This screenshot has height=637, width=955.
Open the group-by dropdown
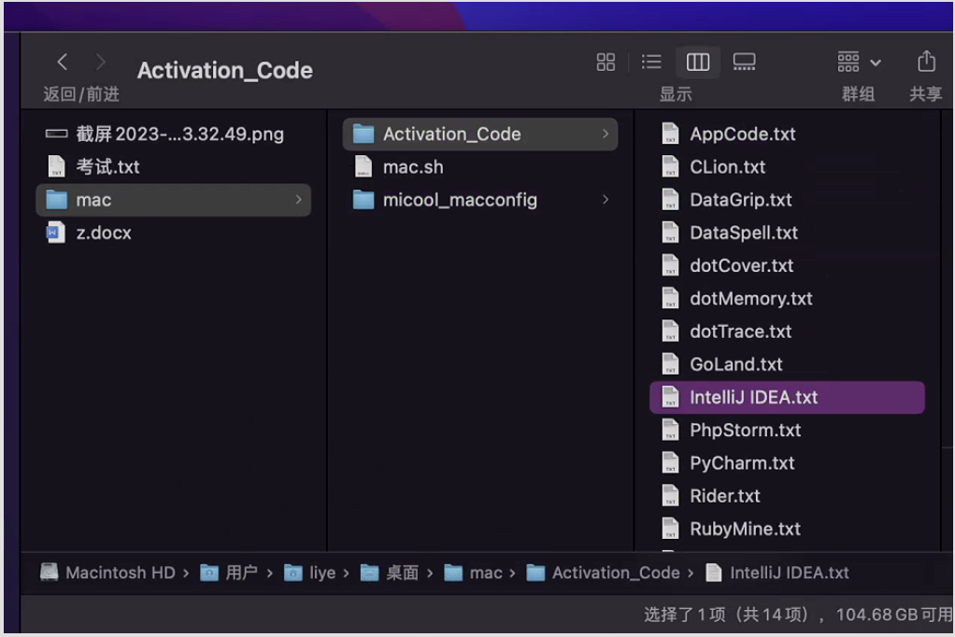[x=859, y=62]
